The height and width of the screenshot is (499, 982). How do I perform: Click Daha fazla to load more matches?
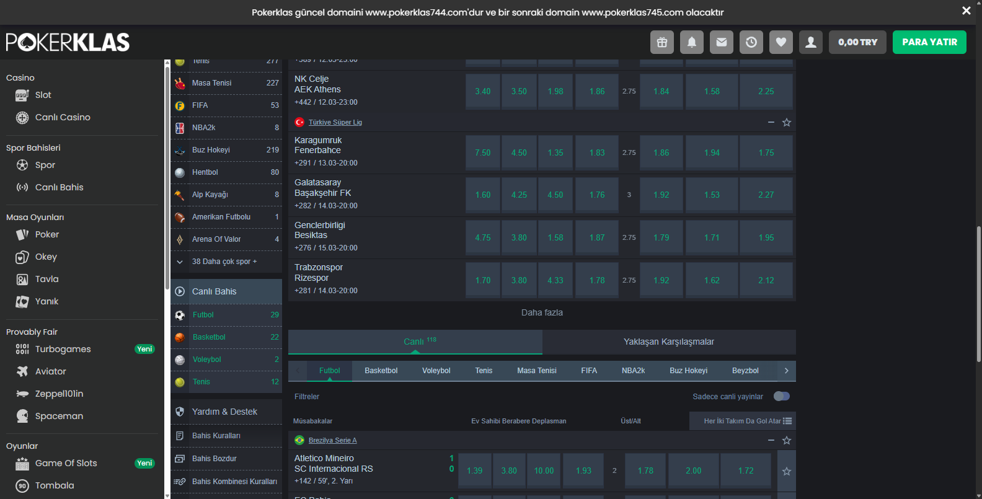click(542, 312)
